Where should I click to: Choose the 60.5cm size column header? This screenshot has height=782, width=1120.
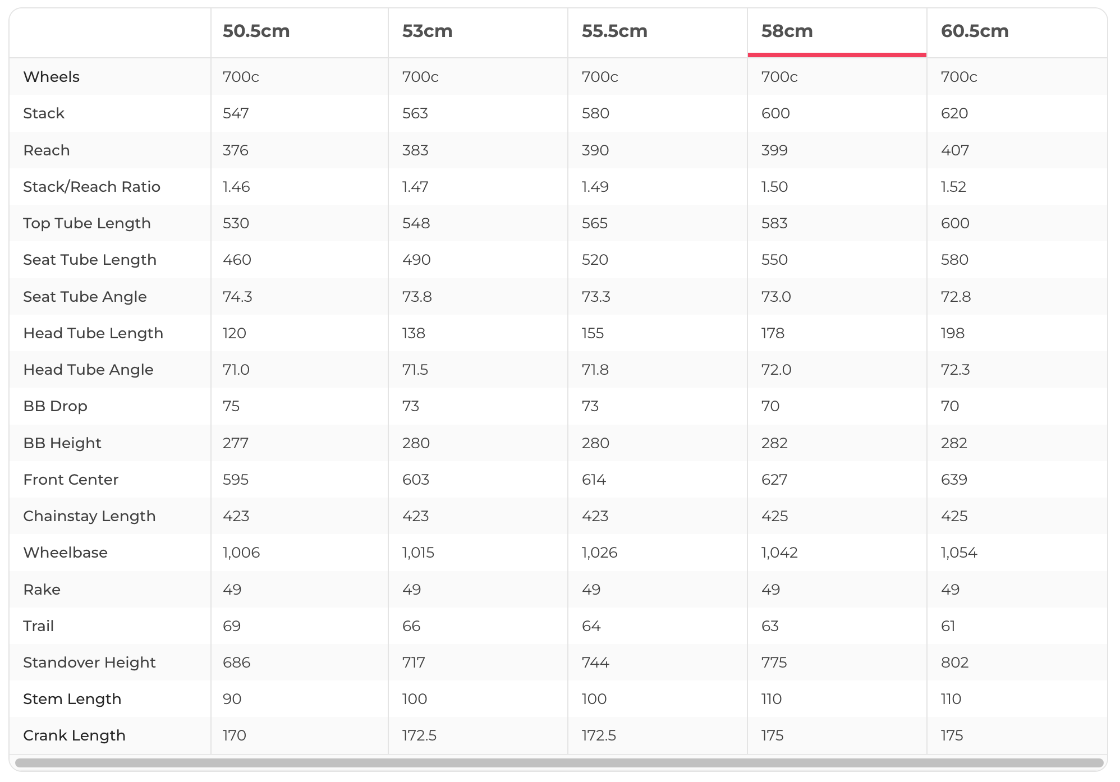pos(975,31)
